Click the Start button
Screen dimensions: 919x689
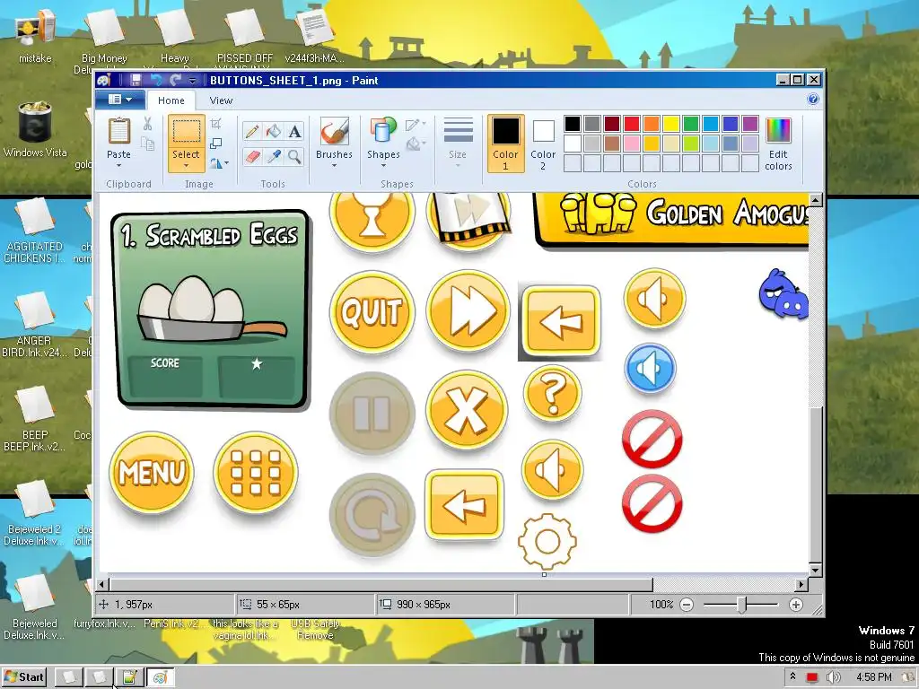[x=23, y=677]
